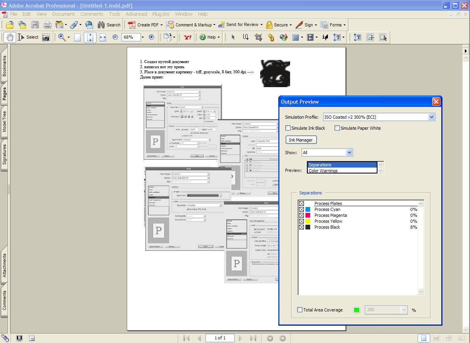The image size is (470, 343).
Task: Click the green Total Area Coverage color swatch
Action: pyautogui.click(x=356, y=310)
